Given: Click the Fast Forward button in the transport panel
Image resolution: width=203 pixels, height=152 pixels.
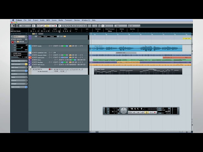Looking at the screenshot, I should (138, 112).
